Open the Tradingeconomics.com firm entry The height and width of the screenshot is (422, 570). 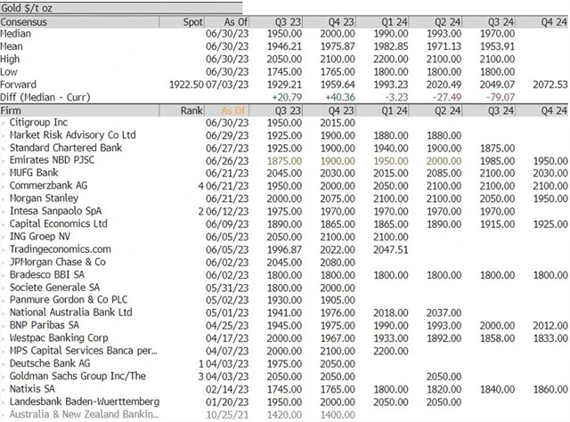[x=61, y=249]
